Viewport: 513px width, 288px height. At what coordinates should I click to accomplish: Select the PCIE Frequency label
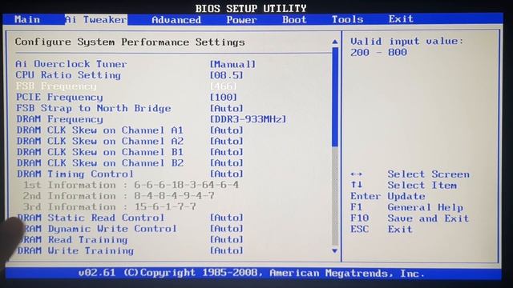pos(59,97)
